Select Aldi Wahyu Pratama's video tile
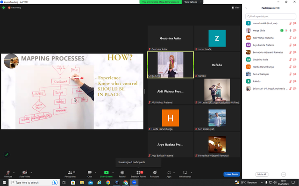 [x=171, y=91]
